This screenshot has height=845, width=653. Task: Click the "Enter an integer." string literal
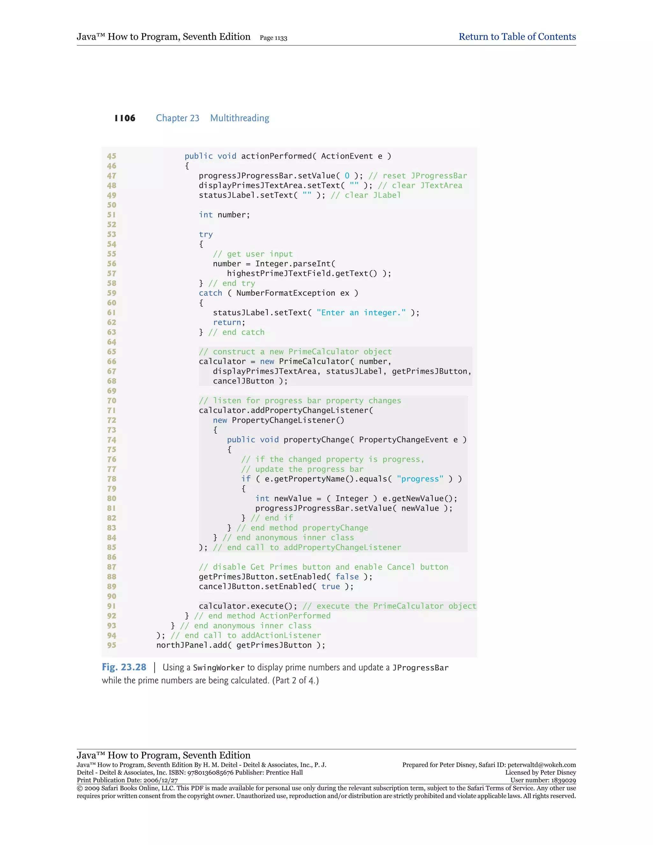click(x=361, y=312)
